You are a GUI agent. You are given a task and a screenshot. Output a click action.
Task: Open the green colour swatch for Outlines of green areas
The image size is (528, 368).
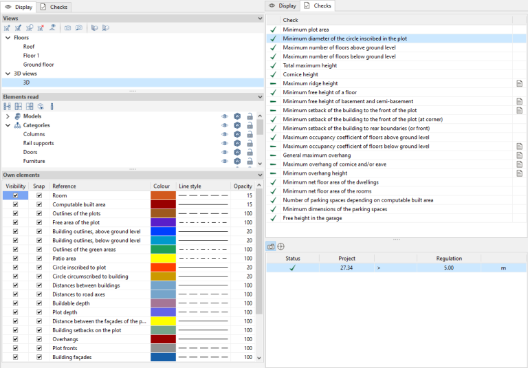pos(163,250)
